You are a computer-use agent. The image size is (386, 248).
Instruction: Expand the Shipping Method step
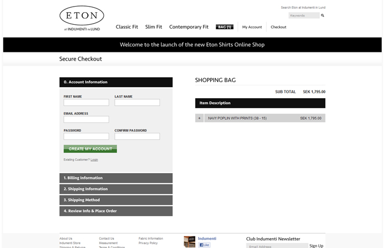point(116,200)
